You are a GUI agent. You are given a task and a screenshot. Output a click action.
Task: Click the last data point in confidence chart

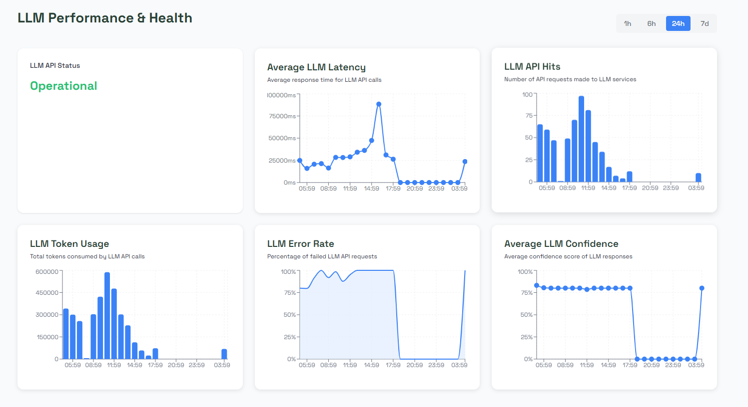click(x=702, y=288)
